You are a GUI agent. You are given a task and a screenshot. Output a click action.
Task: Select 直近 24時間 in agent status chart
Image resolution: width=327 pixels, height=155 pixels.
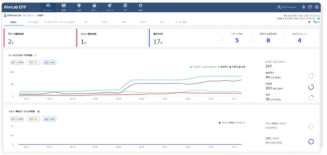17,62
